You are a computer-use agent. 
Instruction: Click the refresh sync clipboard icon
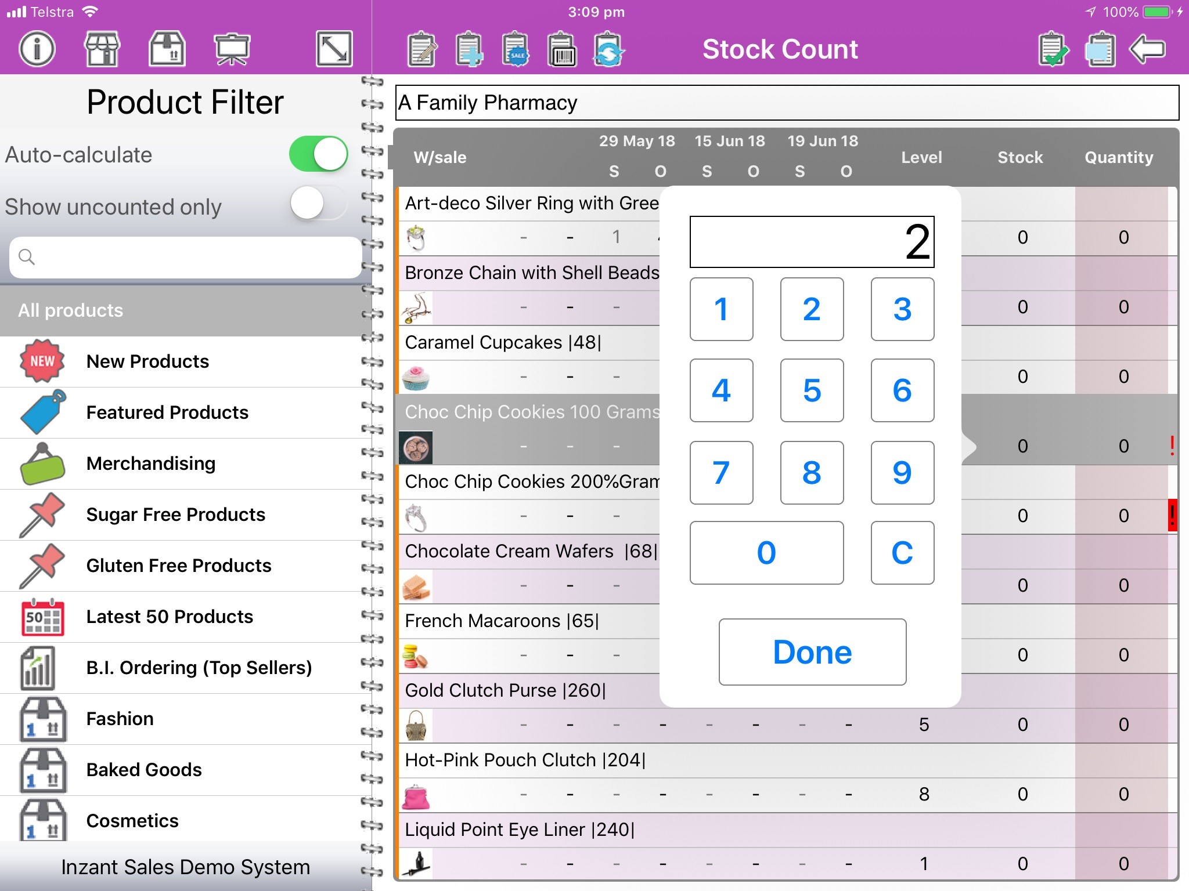point(608,49)
